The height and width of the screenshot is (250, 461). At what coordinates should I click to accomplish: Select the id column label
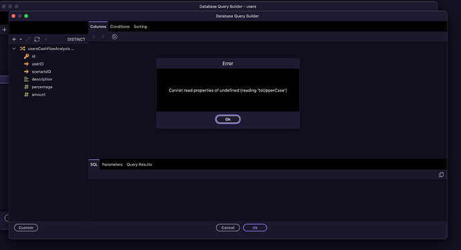[33, 56]
